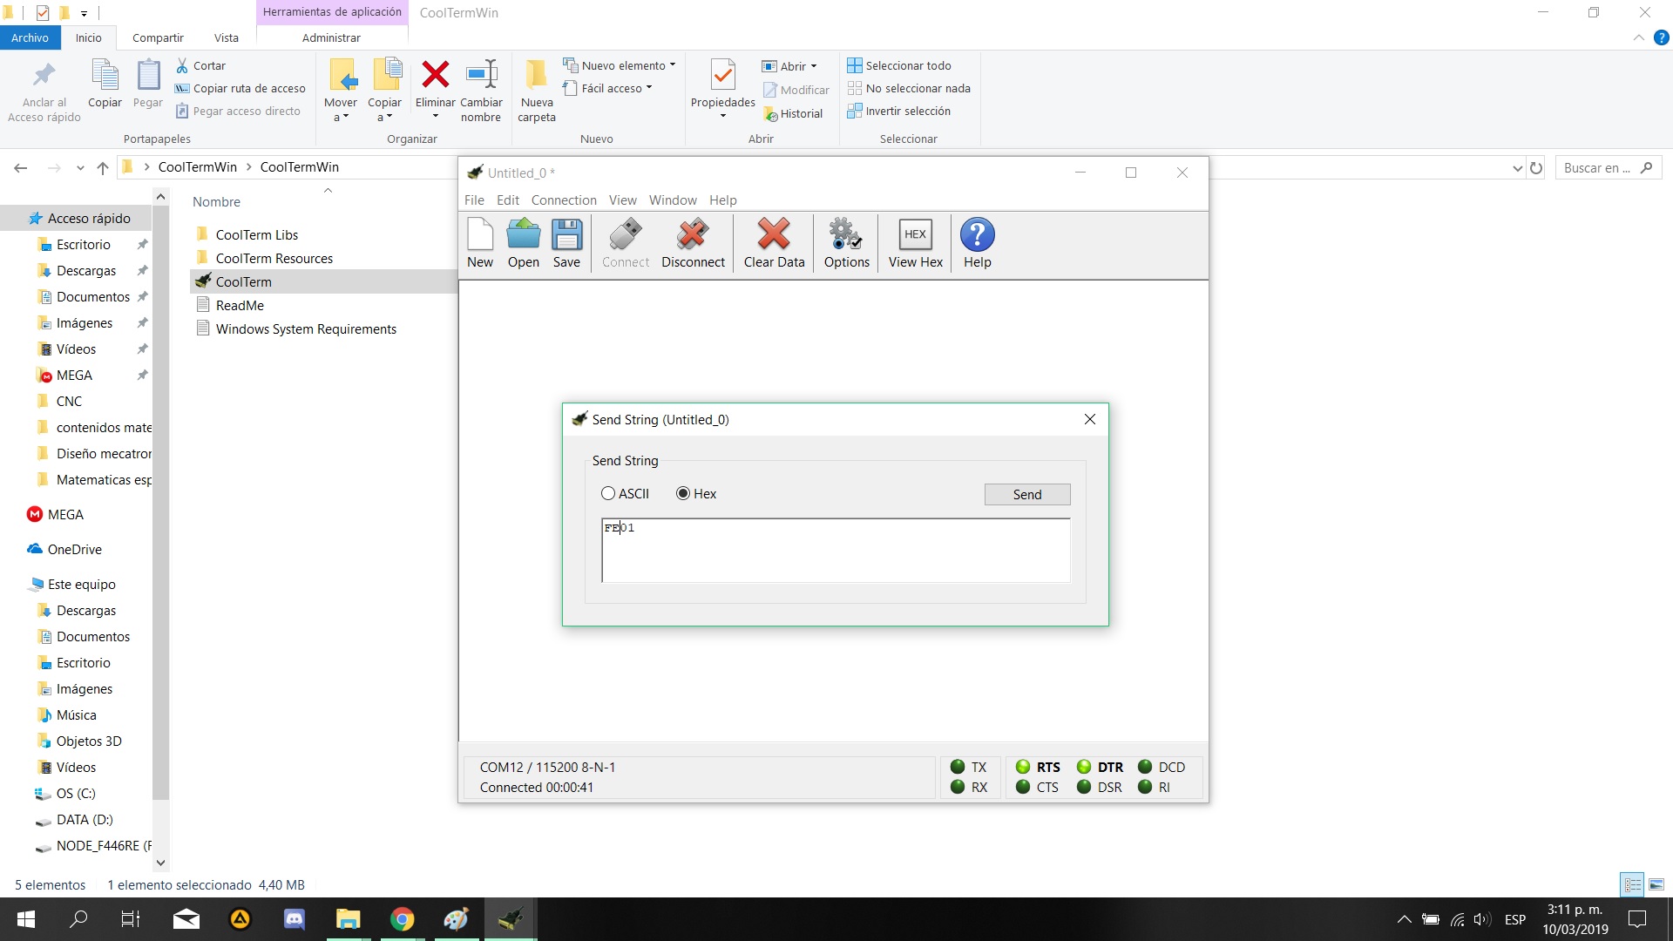Click the New document icon
This screenshot has height=941, width=1673.
click(x=480, y=235)
